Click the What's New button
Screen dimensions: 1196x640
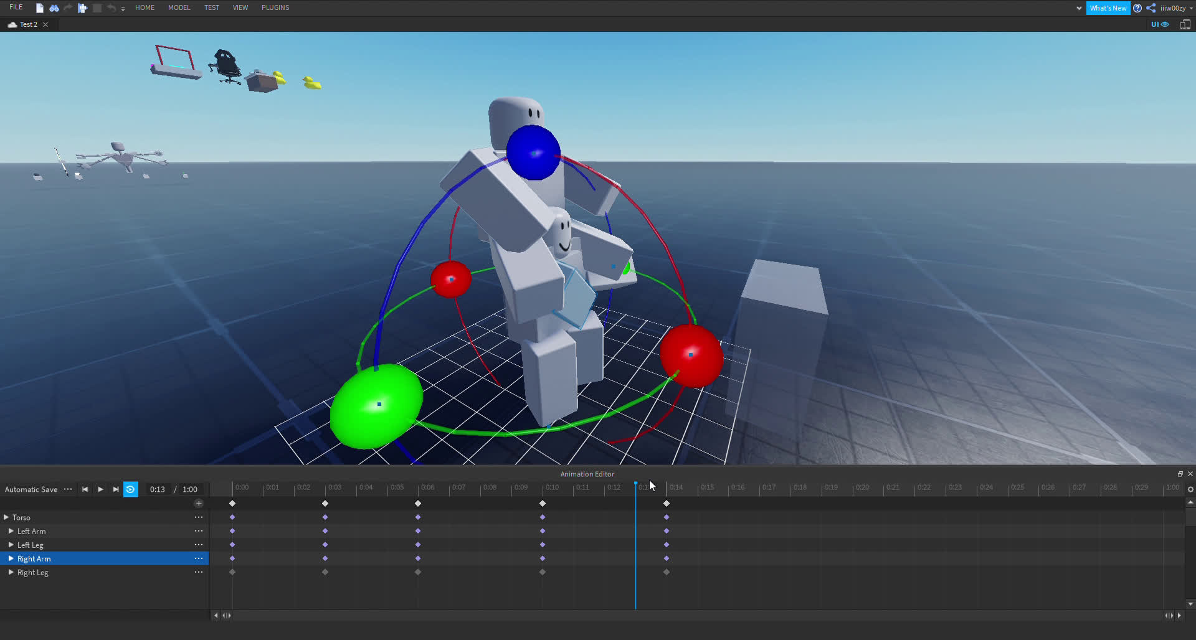[x=1108, y=8]
